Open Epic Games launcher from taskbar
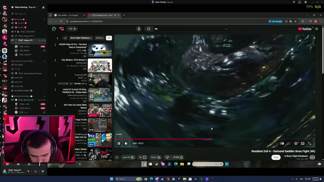 [x=179, y=179]
